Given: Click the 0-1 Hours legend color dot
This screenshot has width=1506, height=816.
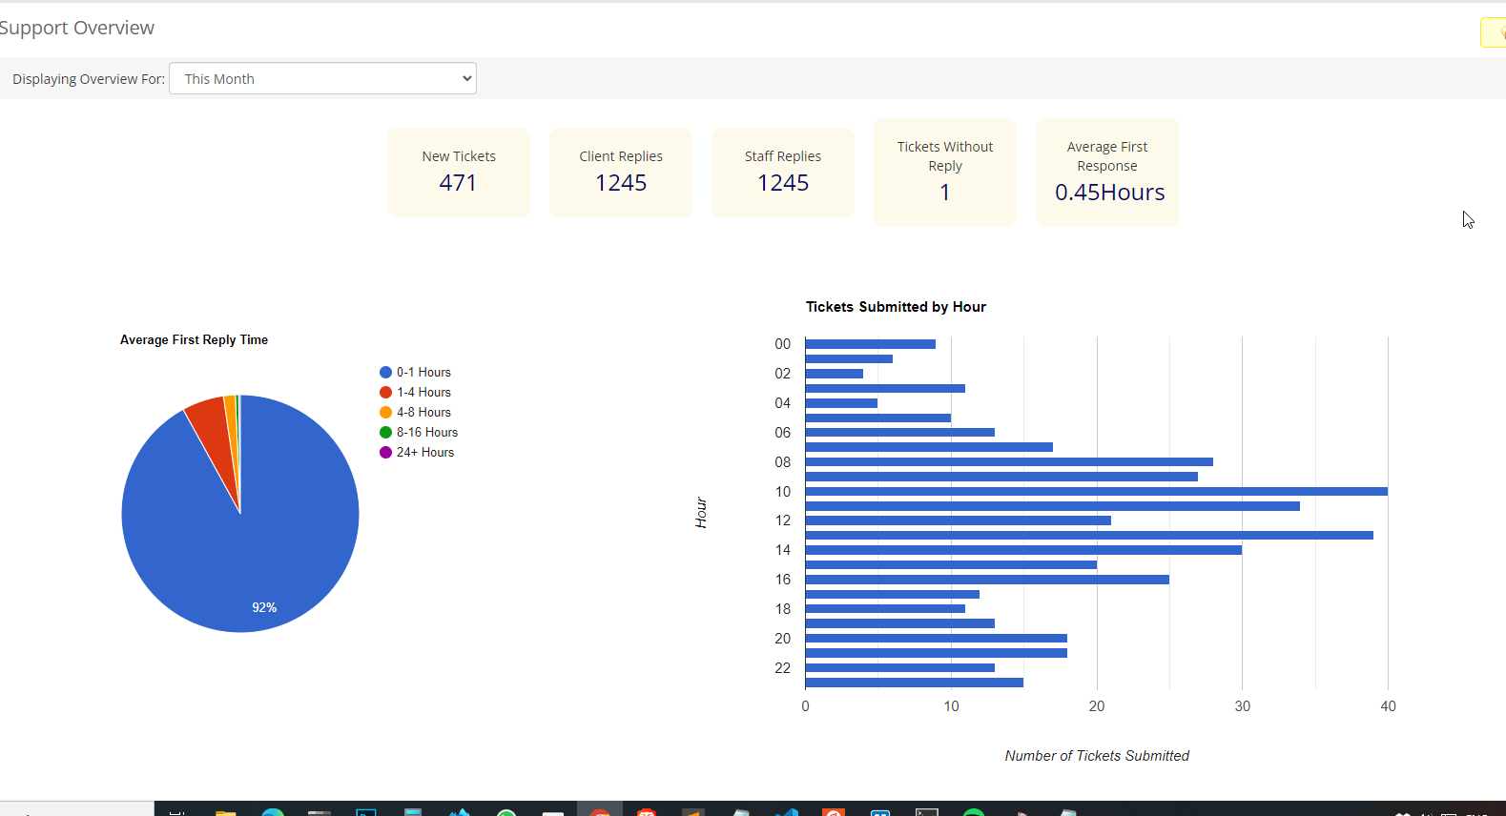Looking at the screenshot, I should 385,372.
